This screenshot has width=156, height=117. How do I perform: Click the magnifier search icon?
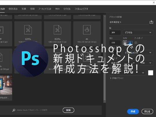point(14,110)
